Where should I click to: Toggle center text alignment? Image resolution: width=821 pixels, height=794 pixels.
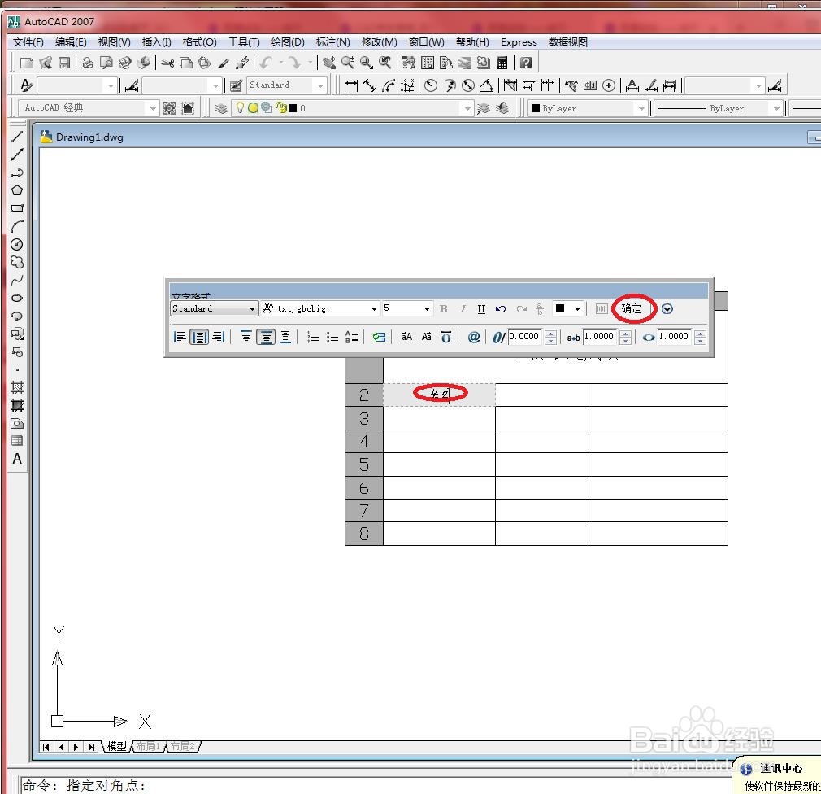[x=199, y=337]
